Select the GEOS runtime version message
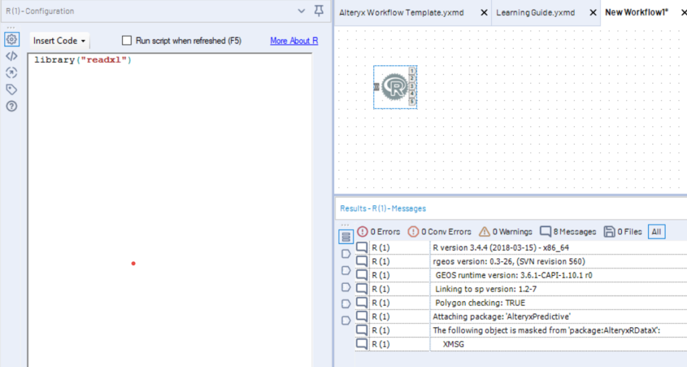The width and height of the screenshot is (687, 367). click(x=521, y=275)
